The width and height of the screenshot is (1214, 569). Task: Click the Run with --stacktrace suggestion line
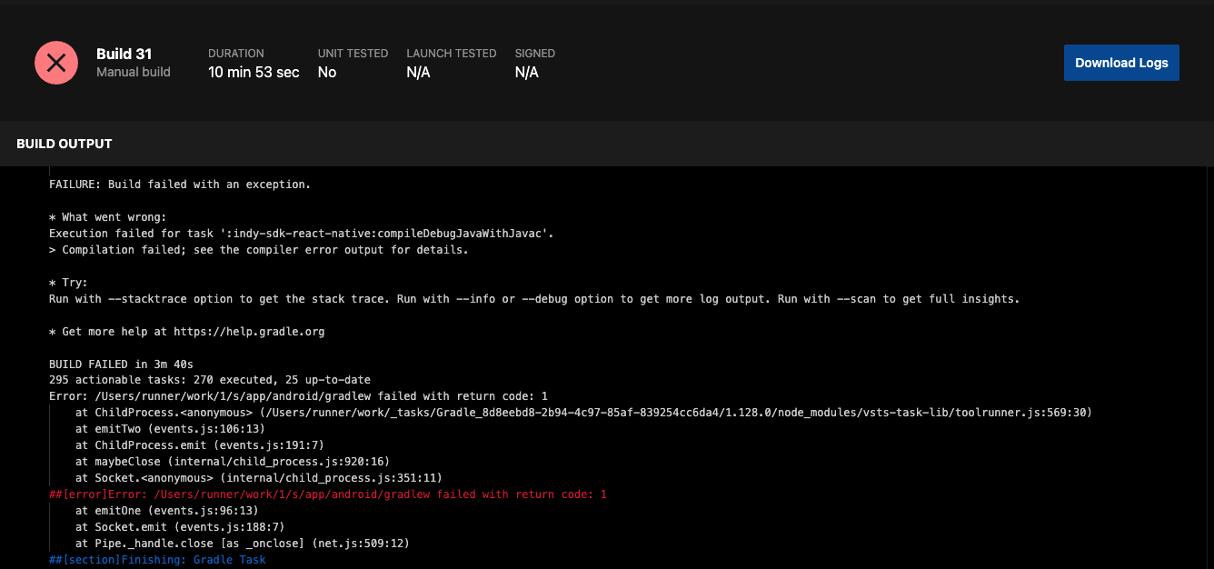[534, 298]
